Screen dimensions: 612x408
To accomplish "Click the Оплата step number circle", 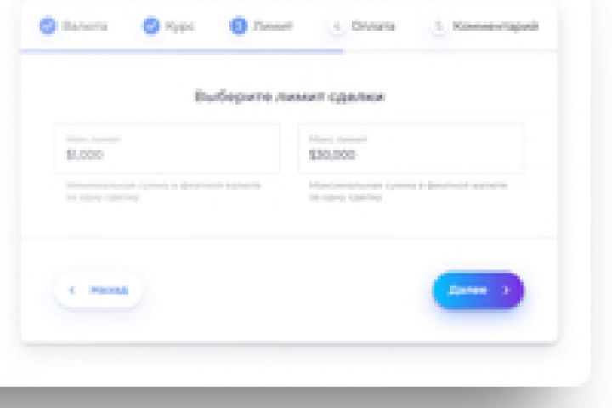I will point(337,26).
